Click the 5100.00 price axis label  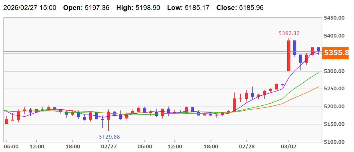click(334, 142)
